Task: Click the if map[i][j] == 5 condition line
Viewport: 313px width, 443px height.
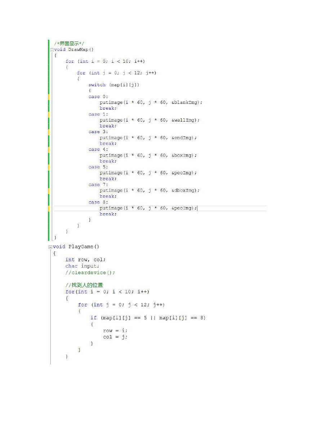Action: pos(148,318)
